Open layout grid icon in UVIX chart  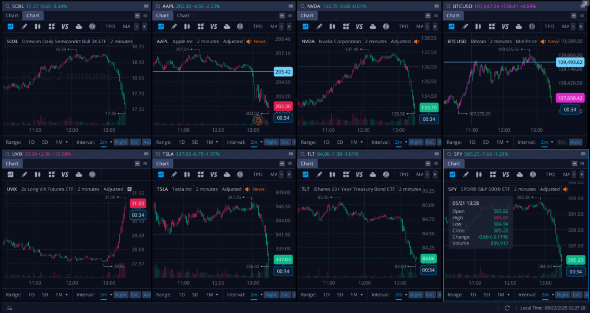pos(51,174)
